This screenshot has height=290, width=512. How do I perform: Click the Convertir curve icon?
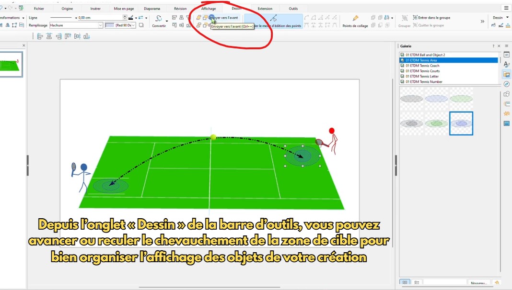[158, 18]
